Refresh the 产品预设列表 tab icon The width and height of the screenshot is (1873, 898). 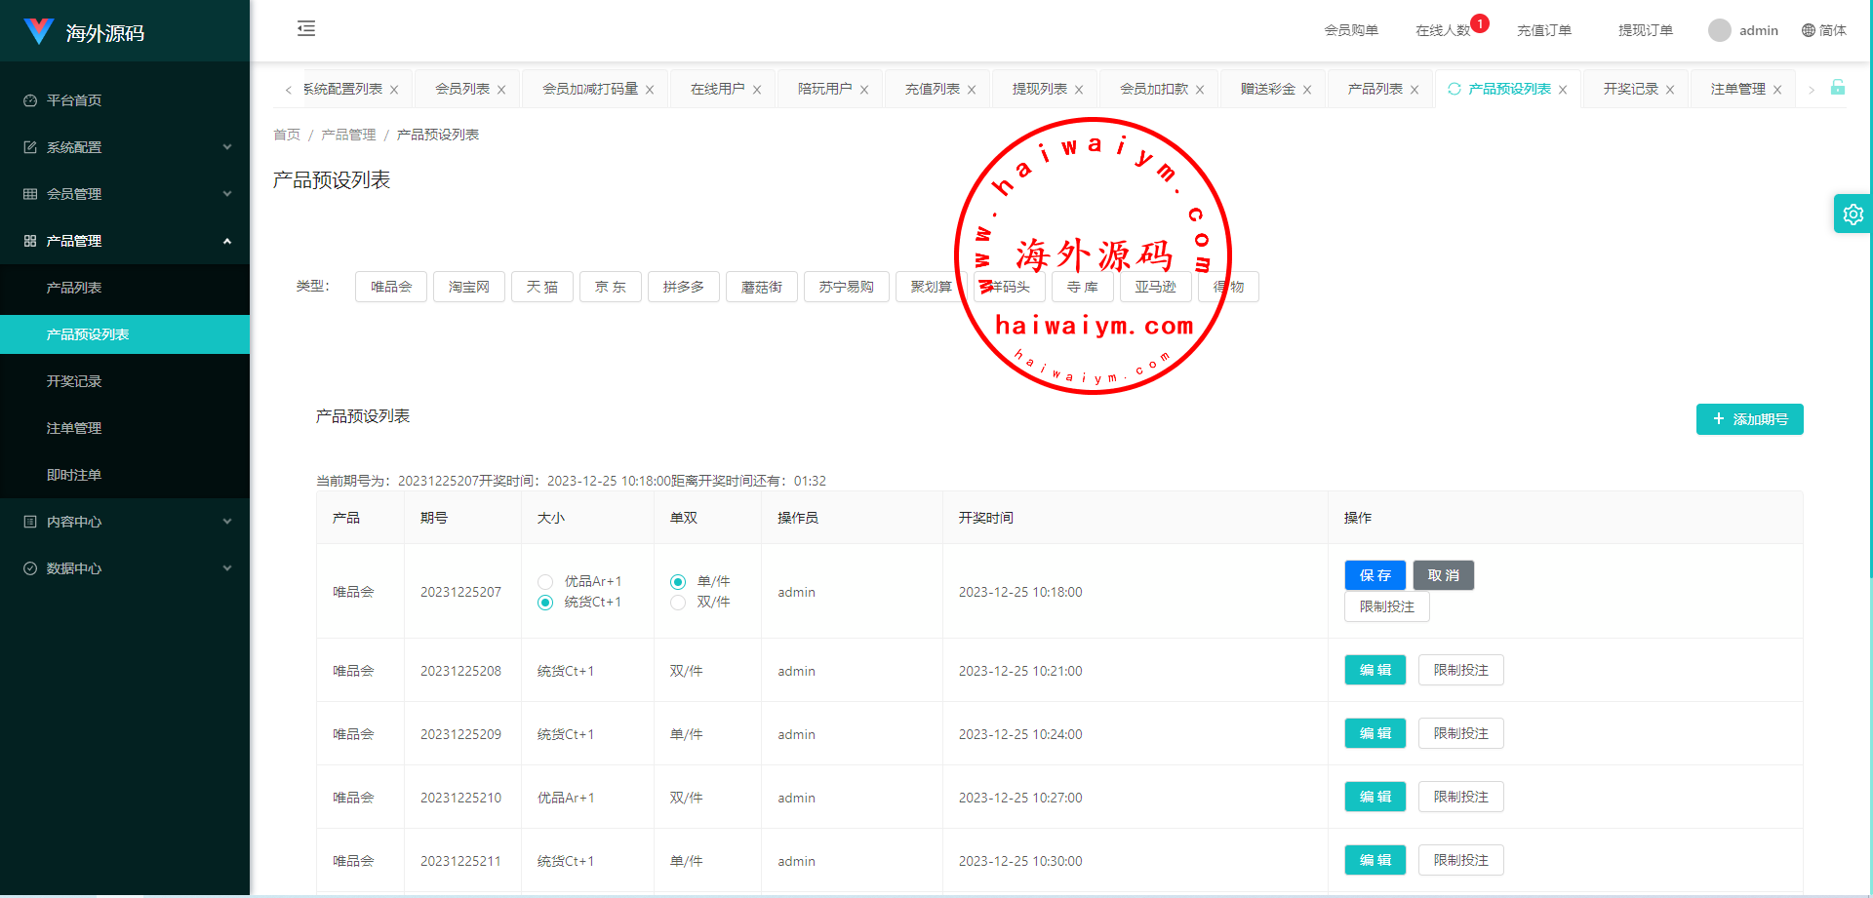pyautogui.click(x=1455, y=89)
